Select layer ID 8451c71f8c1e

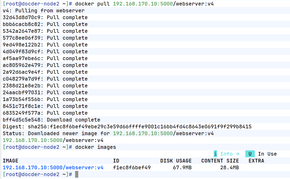click(x=22, y=106)
